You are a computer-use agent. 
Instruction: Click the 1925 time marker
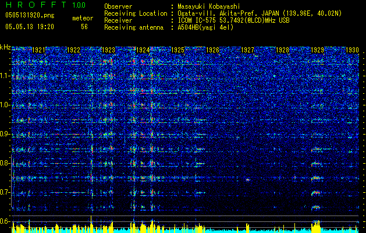click(178, 50)
